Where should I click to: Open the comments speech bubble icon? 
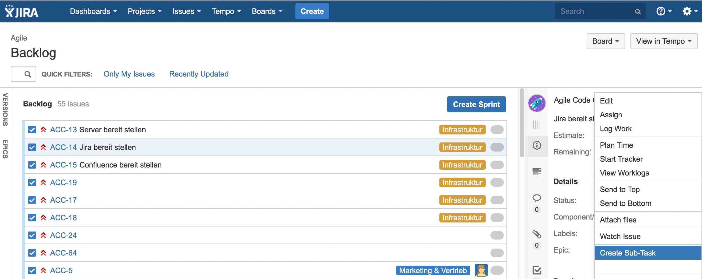point(537,198)
